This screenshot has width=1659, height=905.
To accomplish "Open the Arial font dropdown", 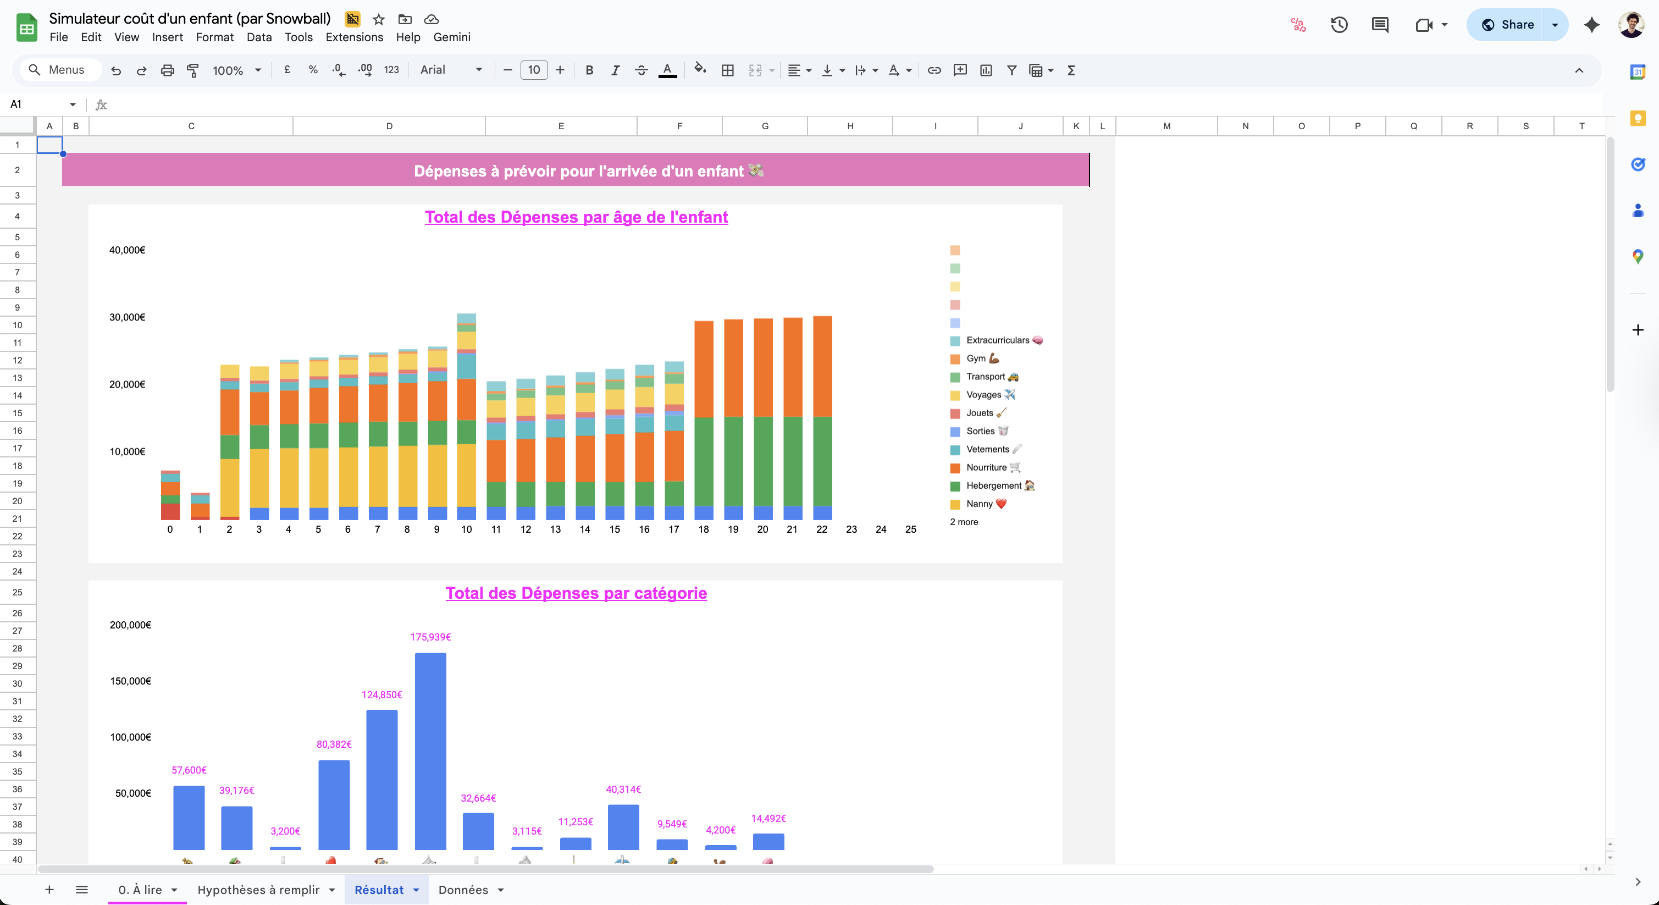I will [x=451, y=70].
